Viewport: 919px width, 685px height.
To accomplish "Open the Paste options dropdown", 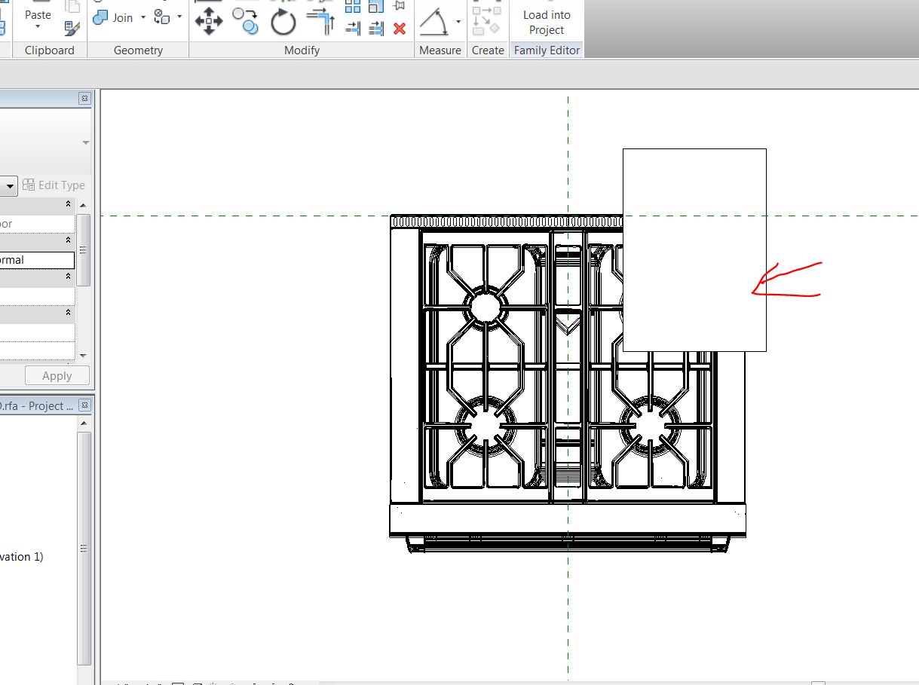I will point(38,27).
